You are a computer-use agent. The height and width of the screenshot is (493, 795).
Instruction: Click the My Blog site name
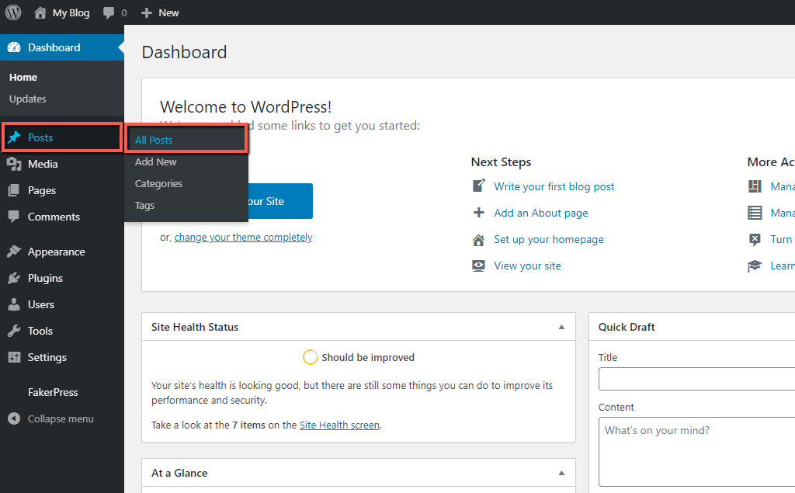(71, 12)
